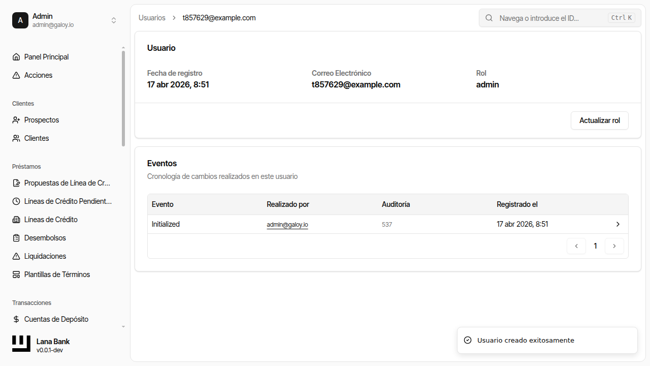Click the Desembolsos clipboard icon
Screen dimensions: 650x366
(x=16, y=238)
